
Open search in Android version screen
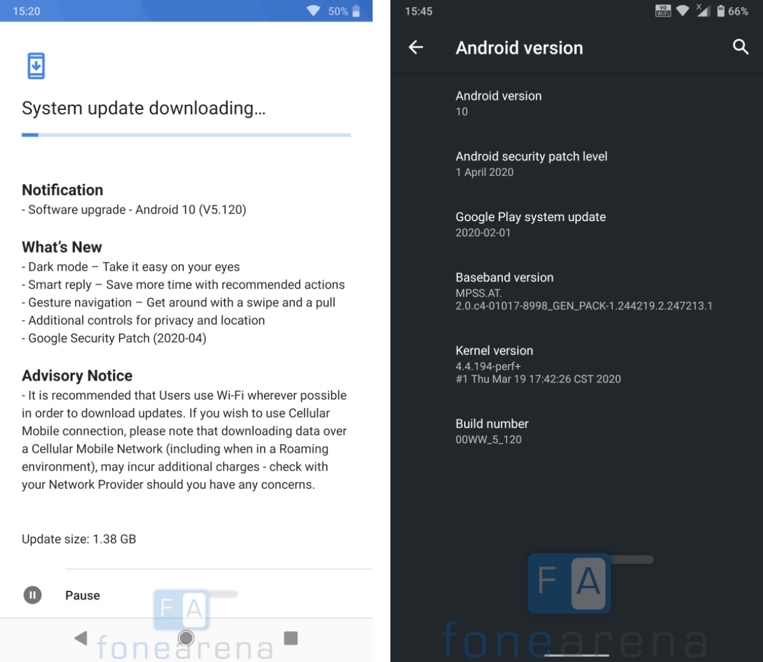pyautogui.click(x=741, y=47)
